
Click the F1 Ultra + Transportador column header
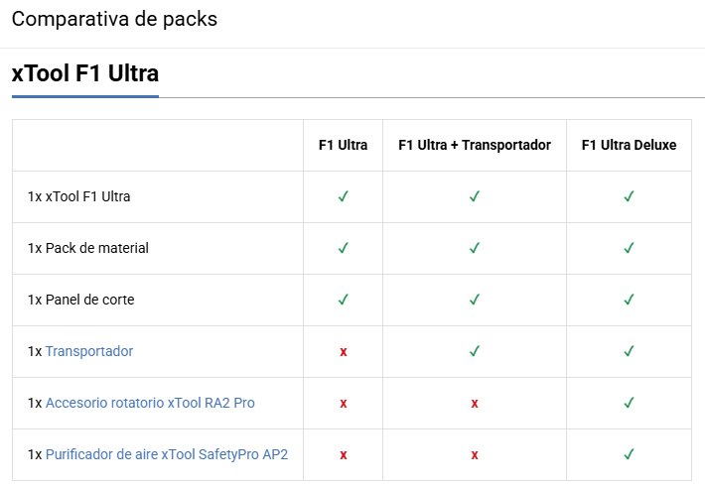pos(475,145)
